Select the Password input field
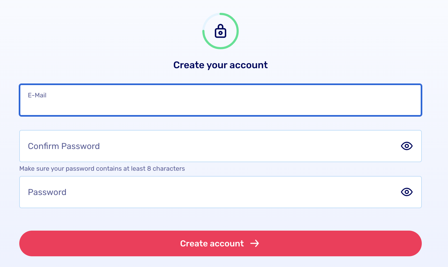Screen dimensions: 448x267 (x=221, y=192)
